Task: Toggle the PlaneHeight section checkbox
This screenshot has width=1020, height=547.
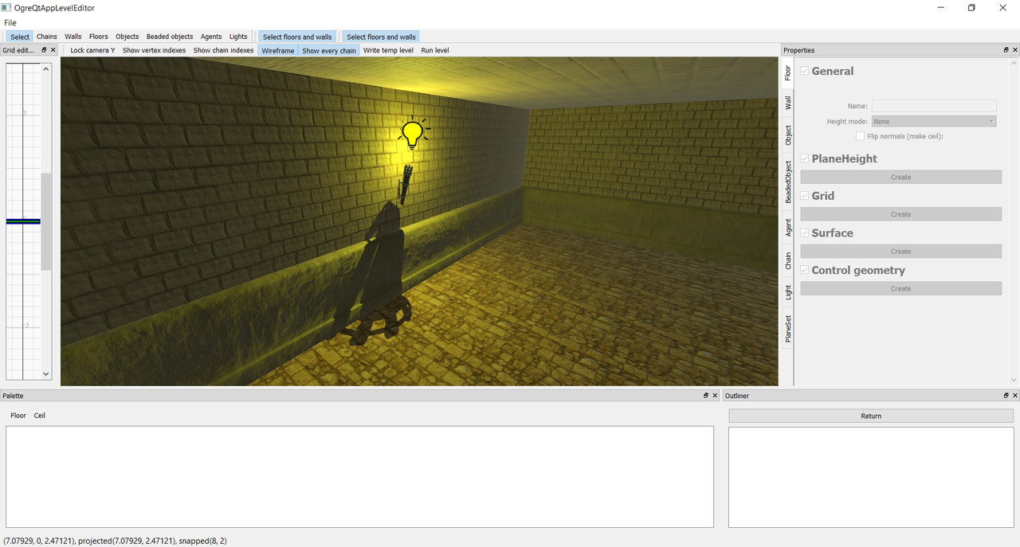Action: click(804, 158)
